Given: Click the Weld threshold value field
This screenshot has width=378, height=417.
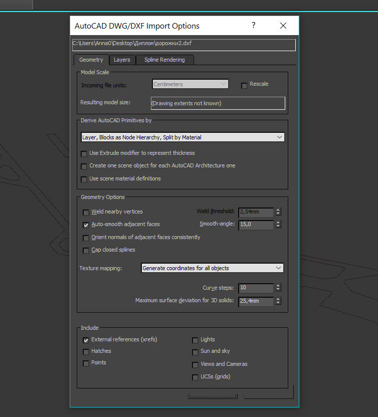Looking at the screenshot, I should pos(256,212).
